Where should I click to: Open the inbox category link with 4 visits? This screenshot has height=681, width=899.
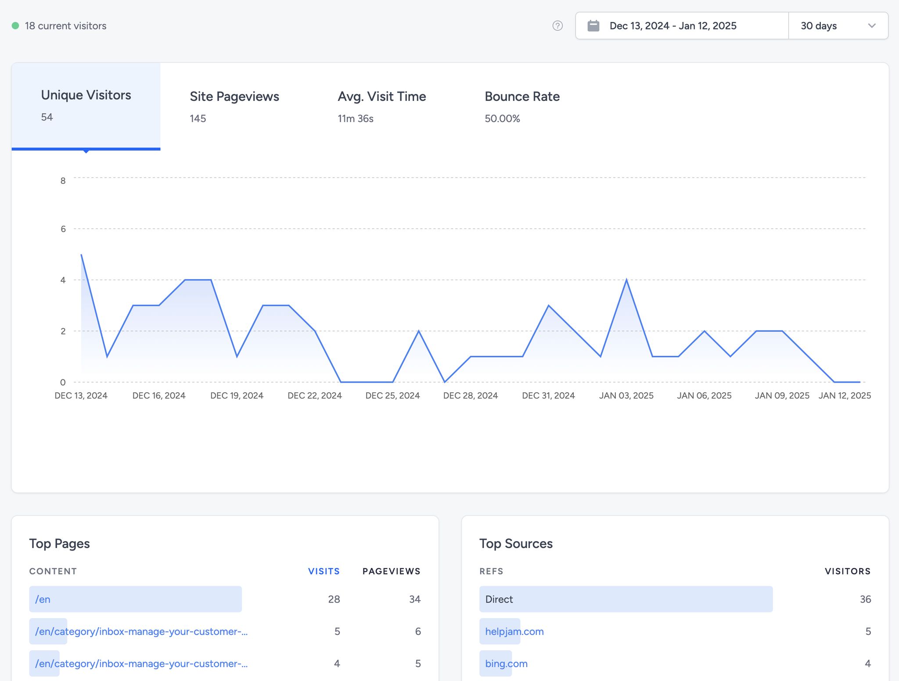pos(141,663)
